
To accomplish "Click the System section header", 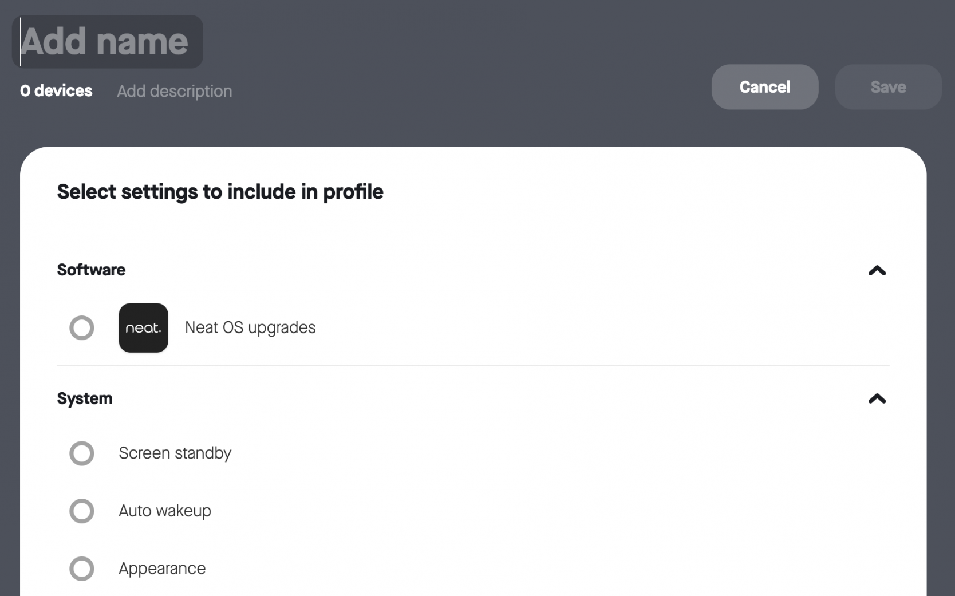I will (84, 398).
